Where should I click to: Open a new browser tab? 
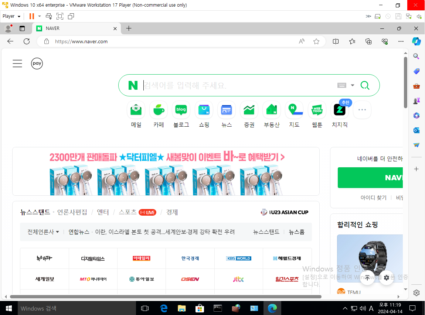coord(129,28)
